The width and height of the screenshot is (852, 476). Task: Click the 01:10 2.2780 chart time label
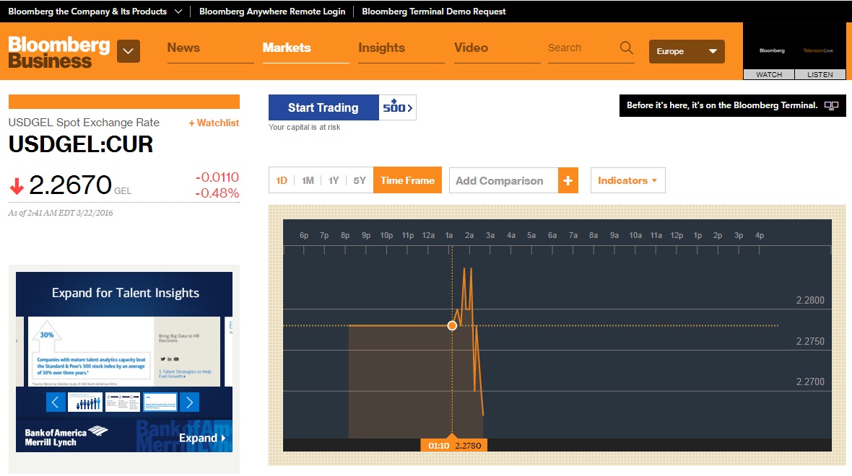click(x=454, y=445)
